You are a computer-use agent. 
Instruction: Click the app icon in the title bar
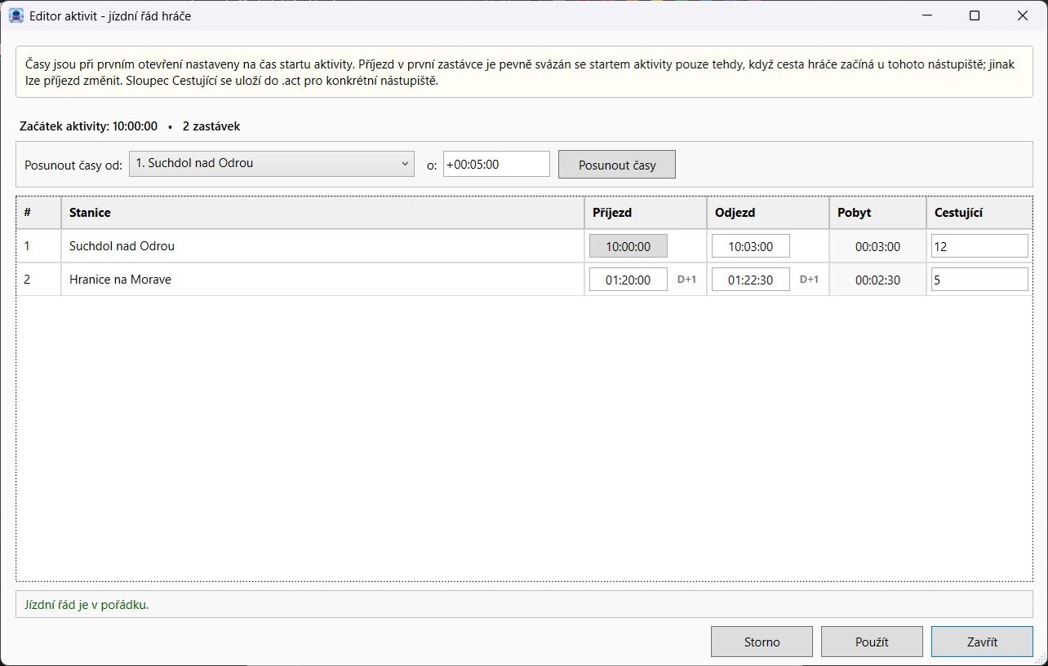click(x=16, y=15)
